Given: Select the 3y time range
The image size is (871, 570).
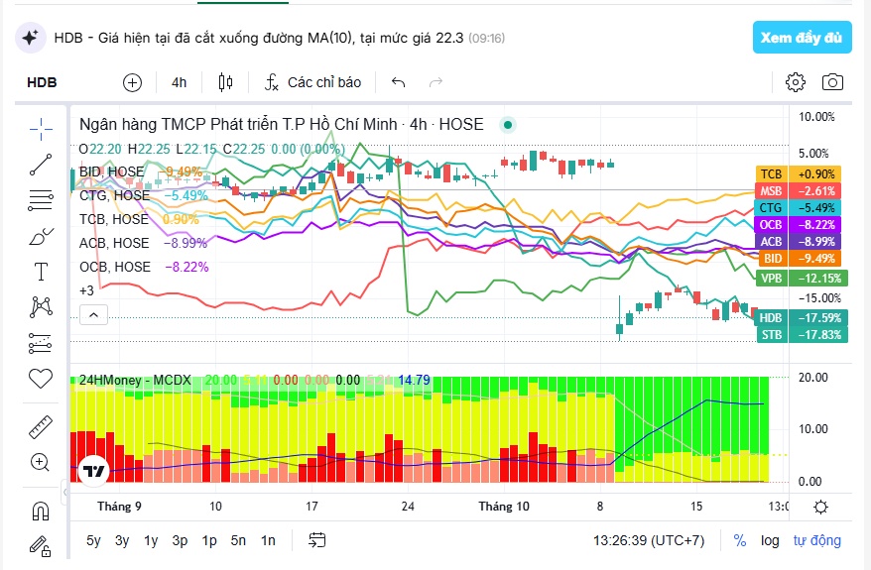Looking at the screenshot, I should [x=122, y=540].
